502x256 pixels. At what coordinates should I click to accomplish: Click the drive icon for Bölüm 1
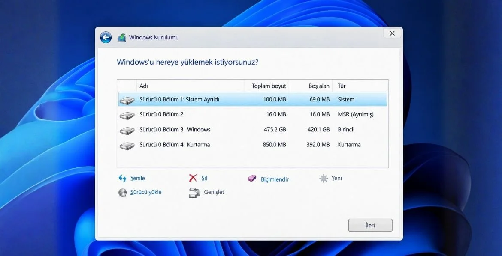pos(127,100)
